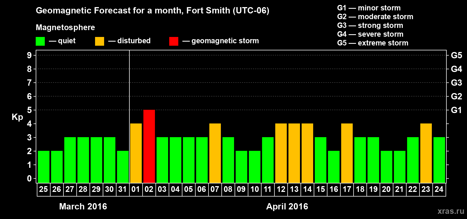
Task: Click the G1 label on right axis
Action: 456,110
